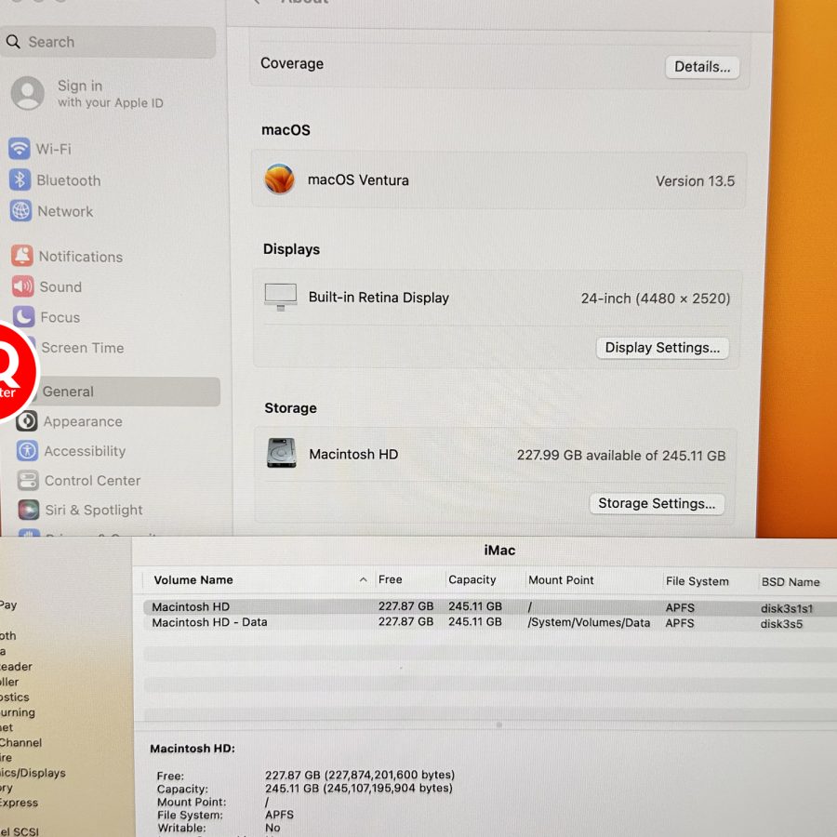Select Channel item in System Information sidebar
Screen dimensions: 837x837
[x=20, y=742]
